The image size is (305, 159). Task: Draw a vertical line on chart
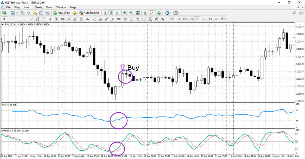(x=19, y=19)
